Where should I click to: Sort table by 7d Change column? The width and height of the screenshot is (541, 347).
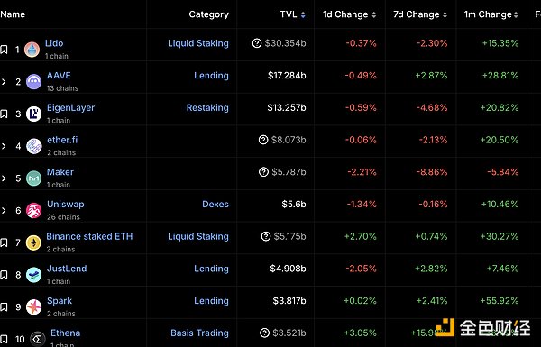click(420, 14)
